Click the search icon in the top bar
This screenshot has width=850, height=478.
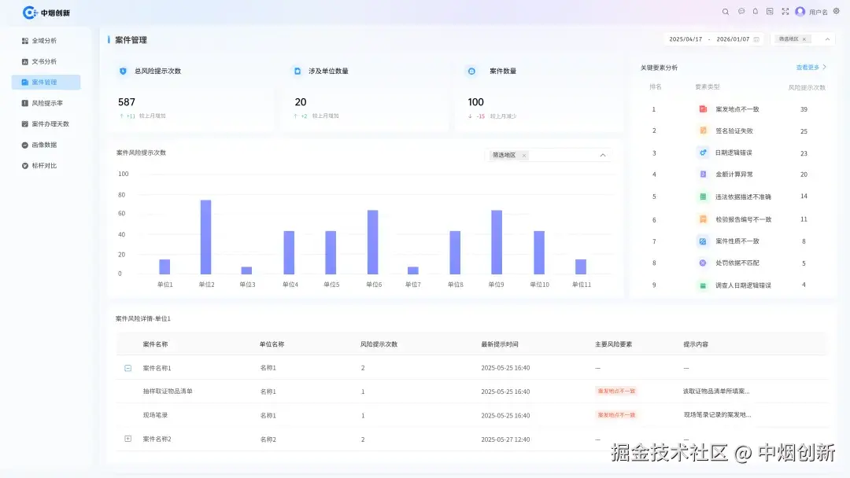pos(726,12)
